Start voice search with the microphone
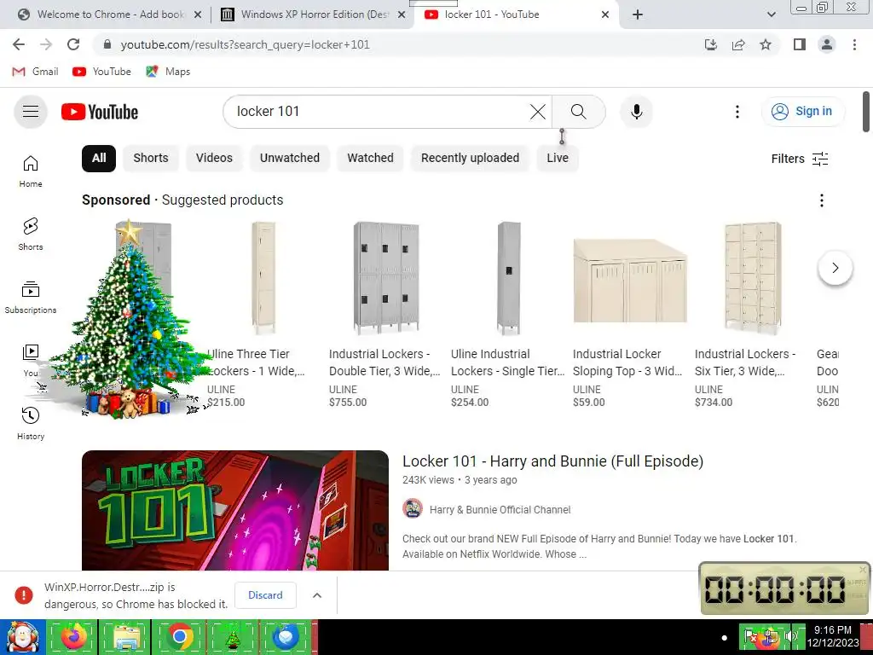The image size is (873, 655). click(x=636, y=112)
